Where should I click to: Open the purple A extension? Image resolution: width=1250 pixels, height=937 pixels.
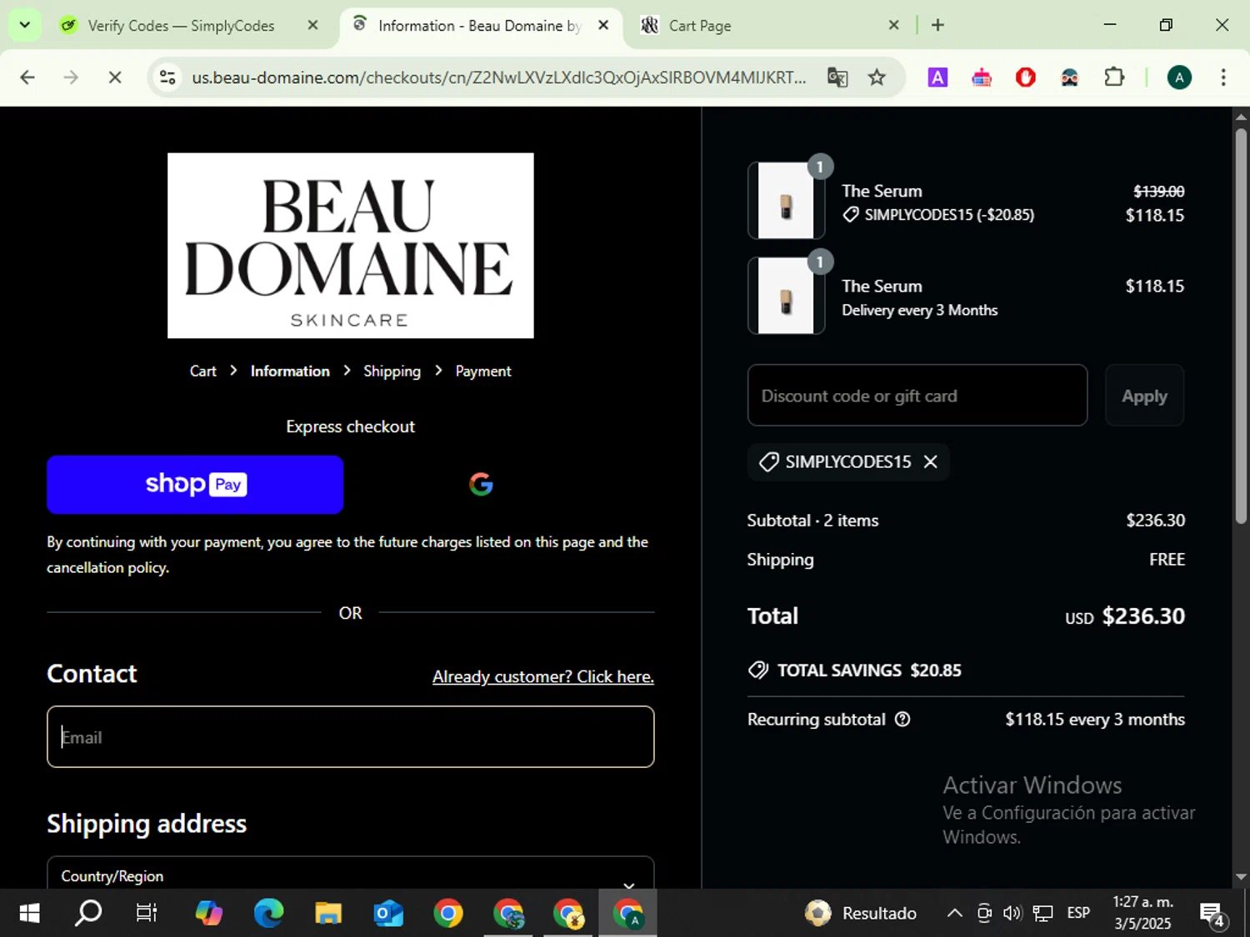[x=937, y=77]
